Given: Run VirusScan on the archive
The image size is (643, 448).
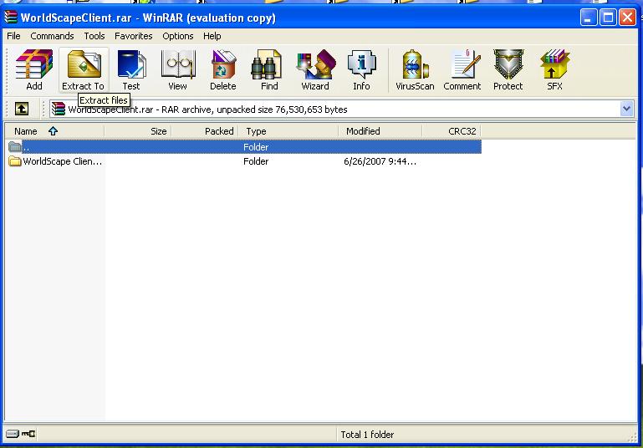Looking at the screenshot, I should [x=415, y=69].
